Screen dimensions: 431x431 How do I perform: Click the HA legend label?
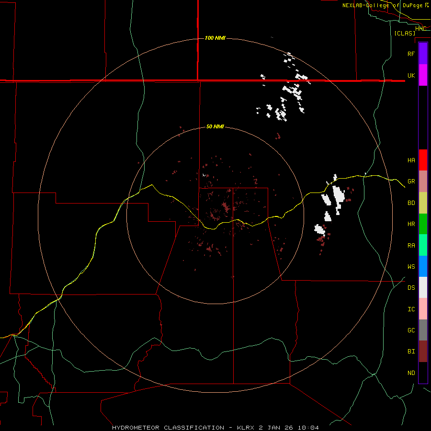(x=411, y=160)
